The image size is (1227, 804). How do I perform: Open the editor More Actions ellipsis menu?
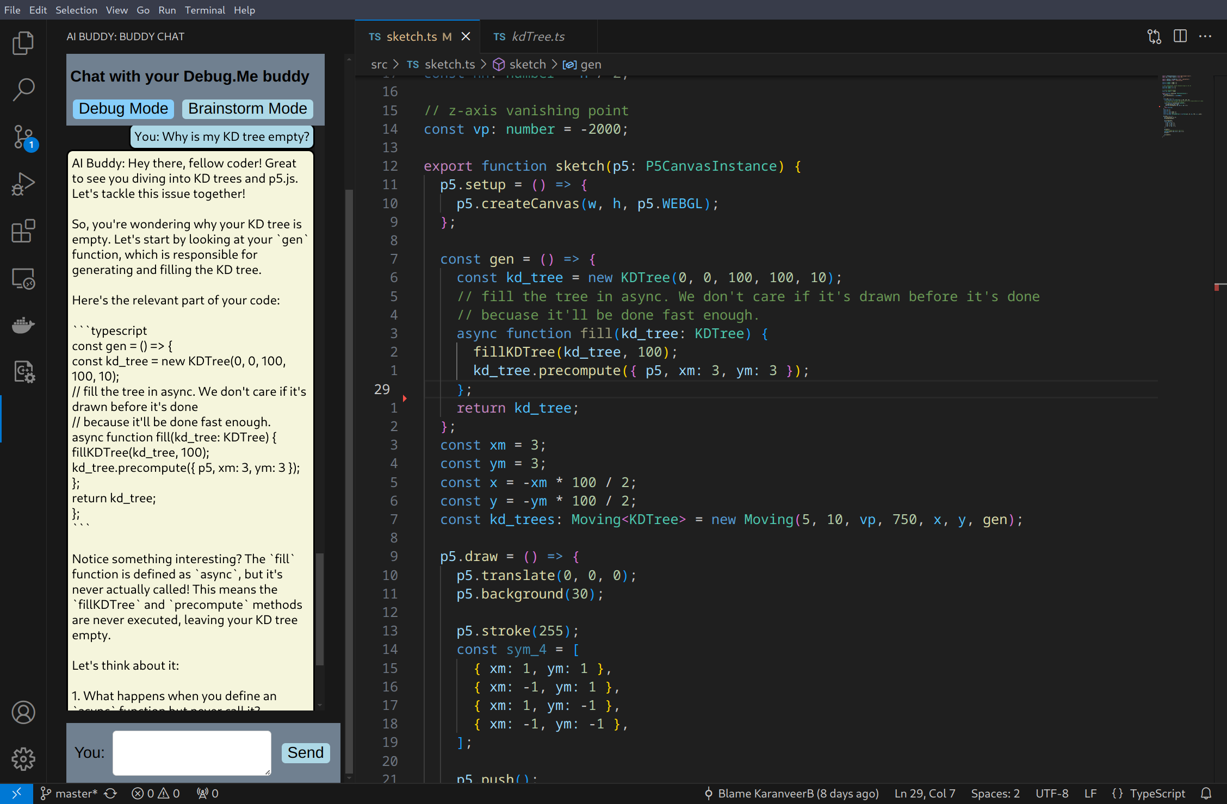(1205, 36)
